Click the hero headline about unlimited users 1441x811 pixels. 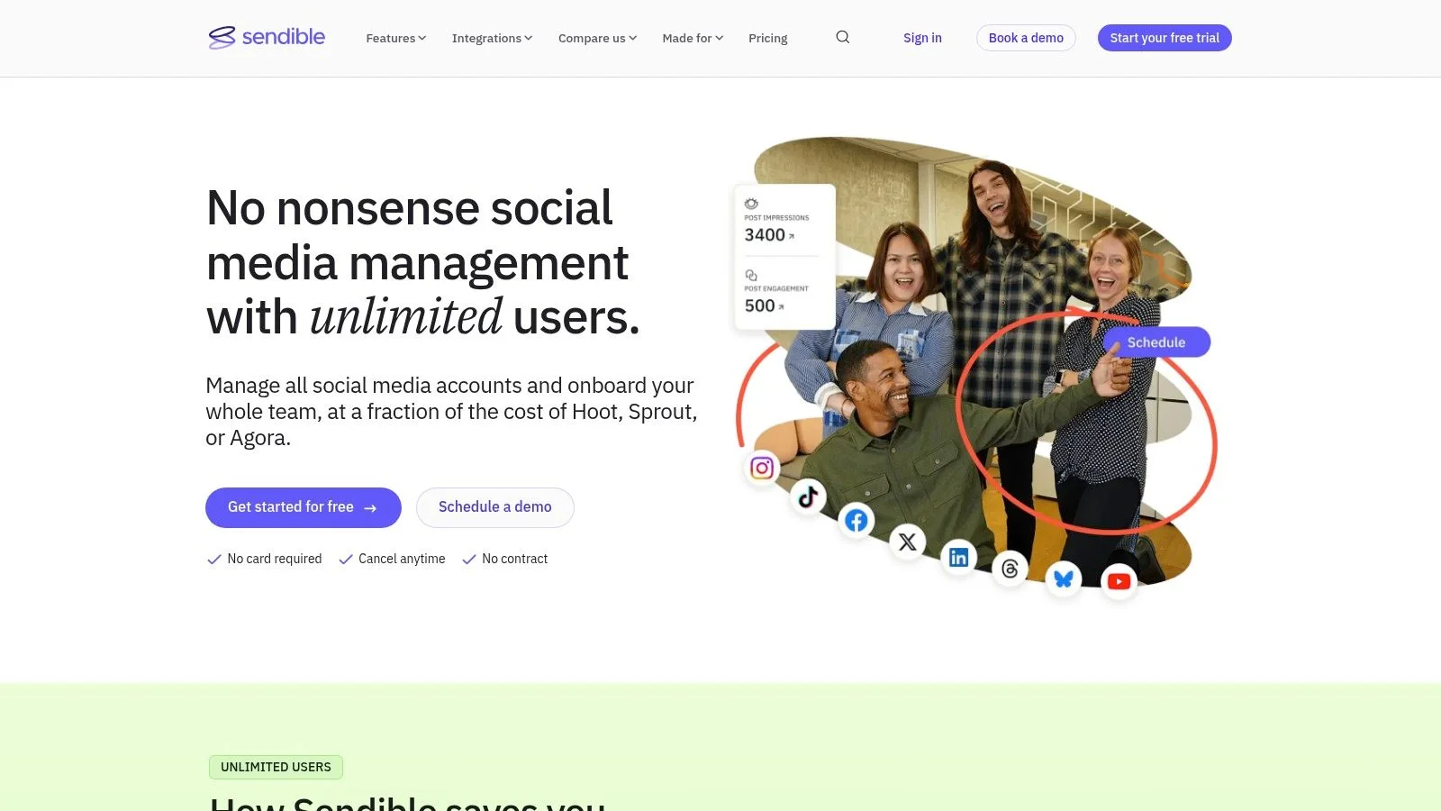click(x=423, y=262)
